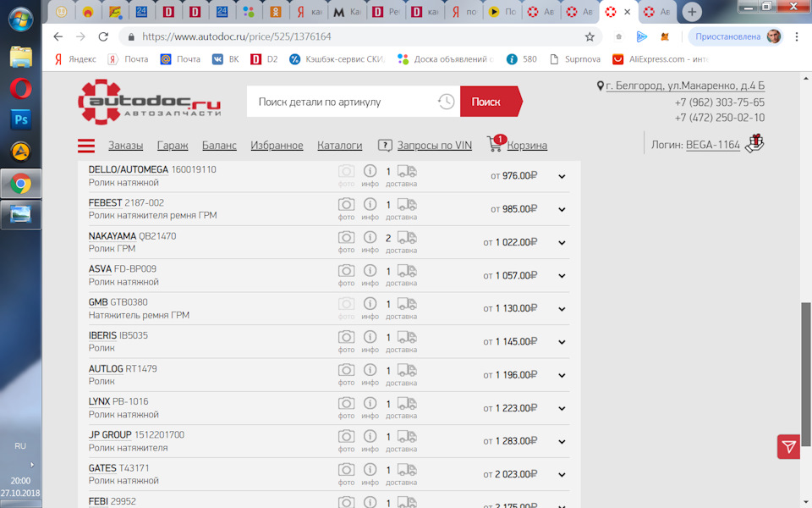
Task: Open Запросы по VIN
Action: click(434, 146)
